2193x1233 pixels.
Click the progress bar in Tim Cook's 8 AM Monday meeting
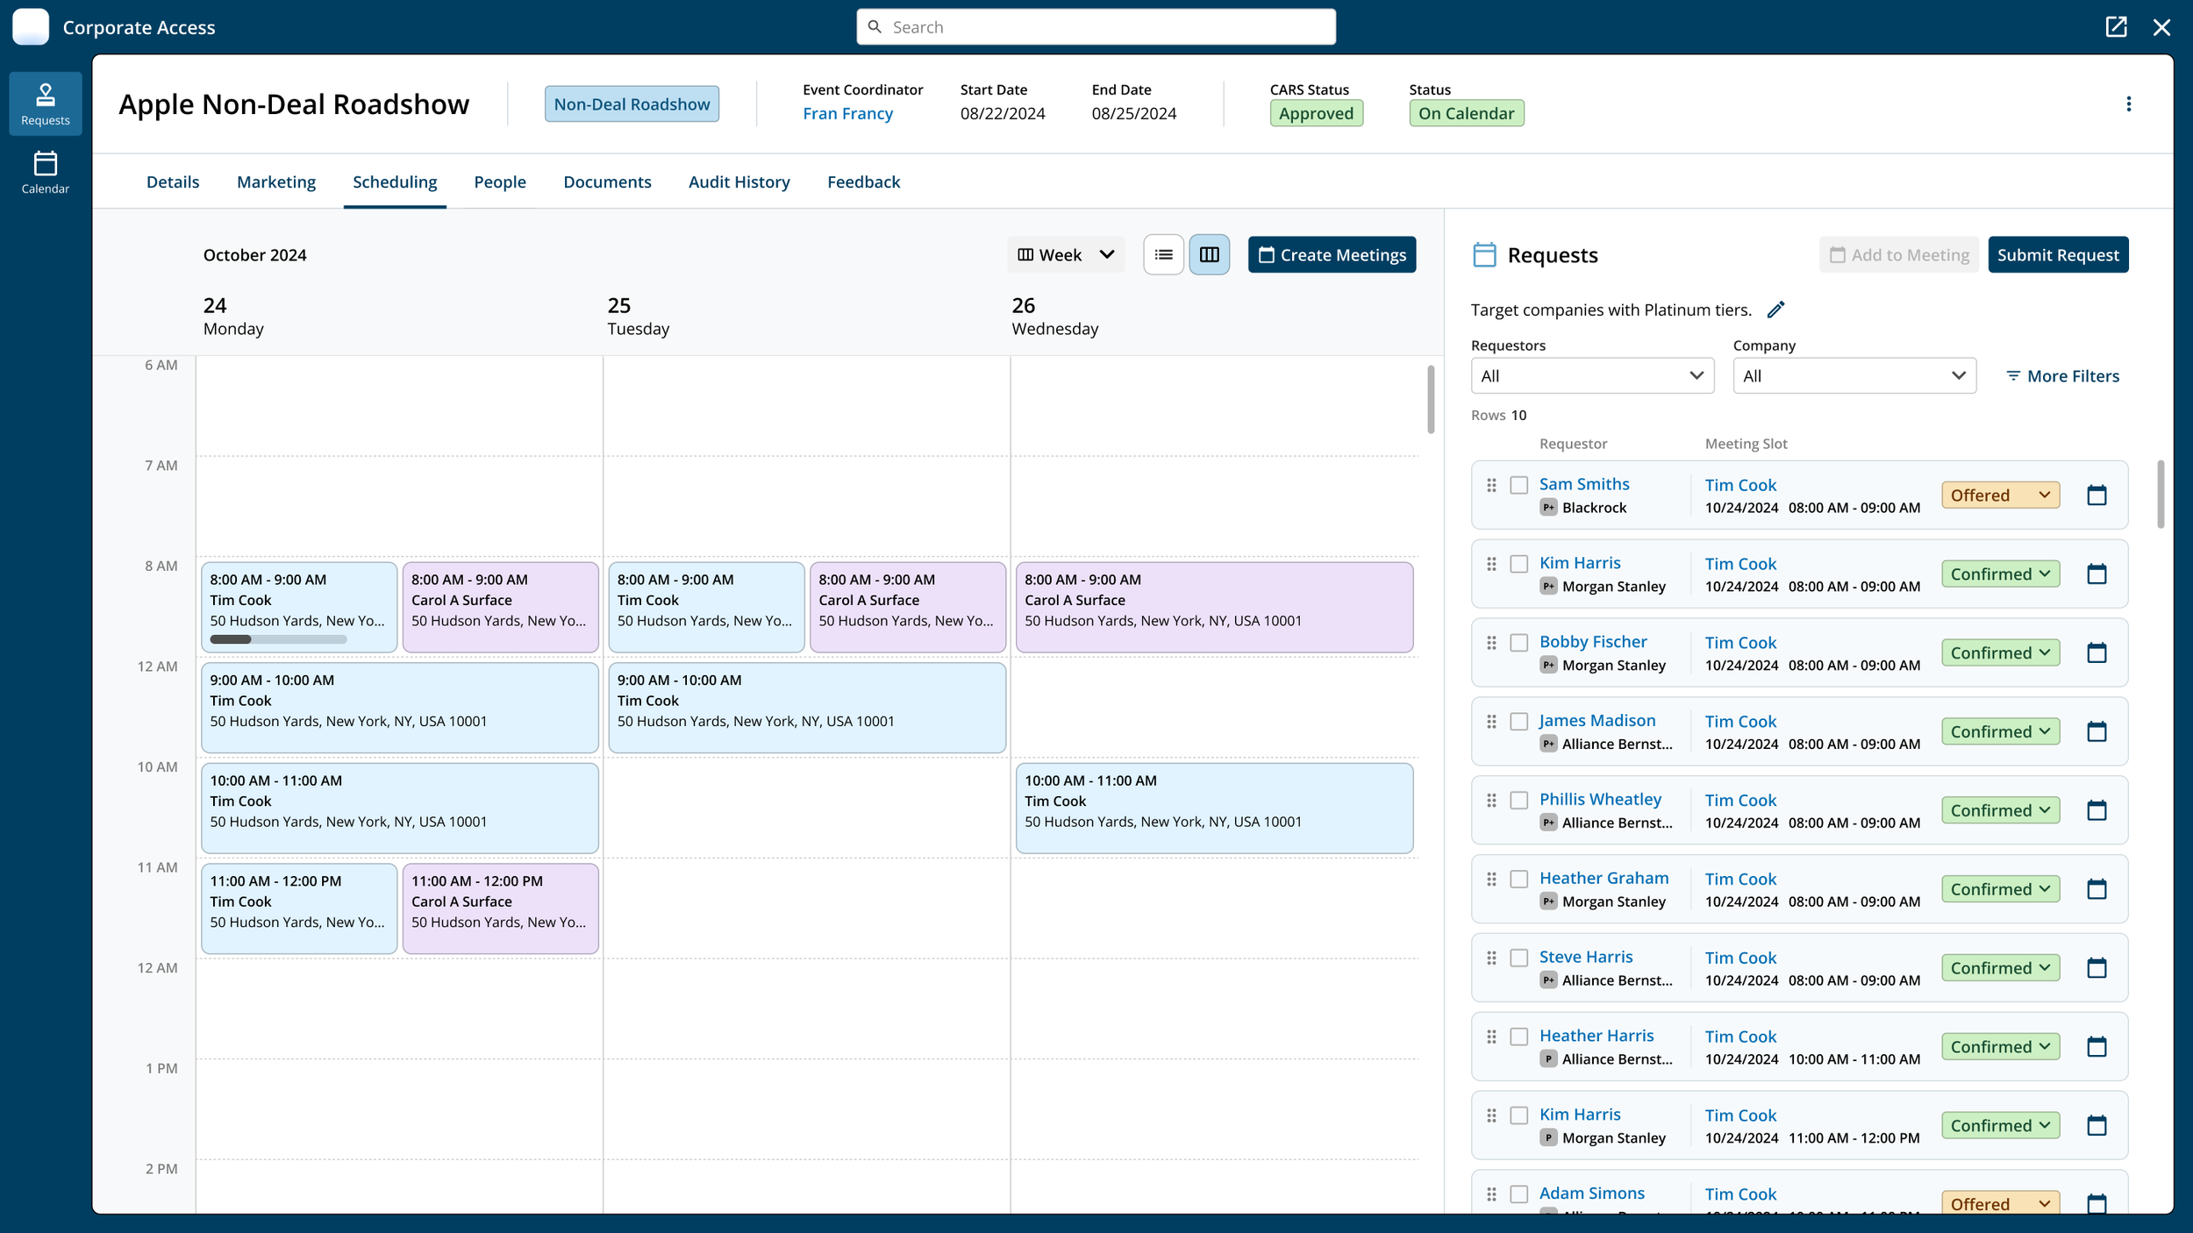click(278, 639)
